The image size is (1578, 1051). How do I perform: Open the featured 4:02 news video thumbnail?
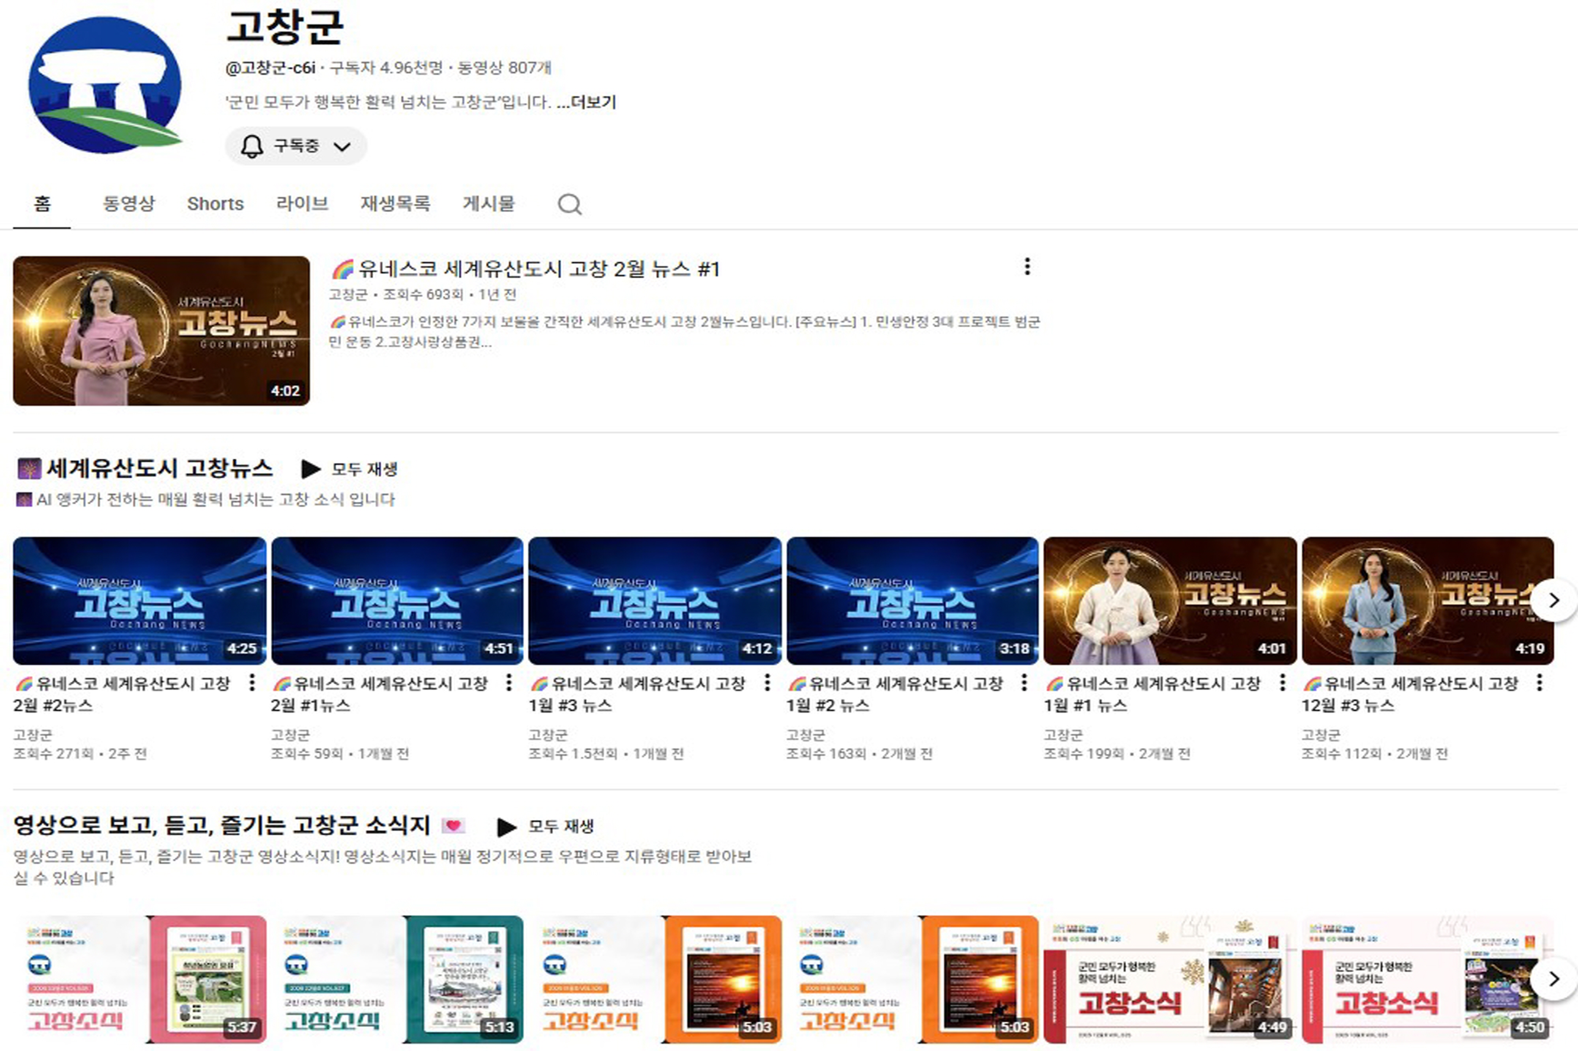[x=161, y=330]
